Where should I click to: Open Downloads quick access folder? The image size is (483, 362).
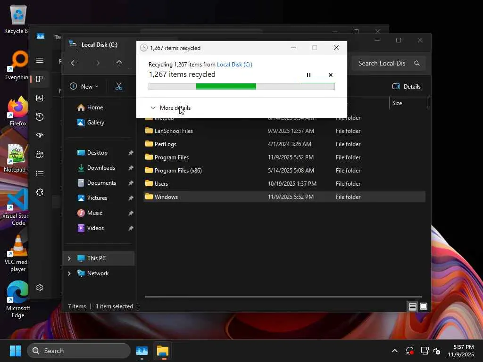[x=101, y=168]
